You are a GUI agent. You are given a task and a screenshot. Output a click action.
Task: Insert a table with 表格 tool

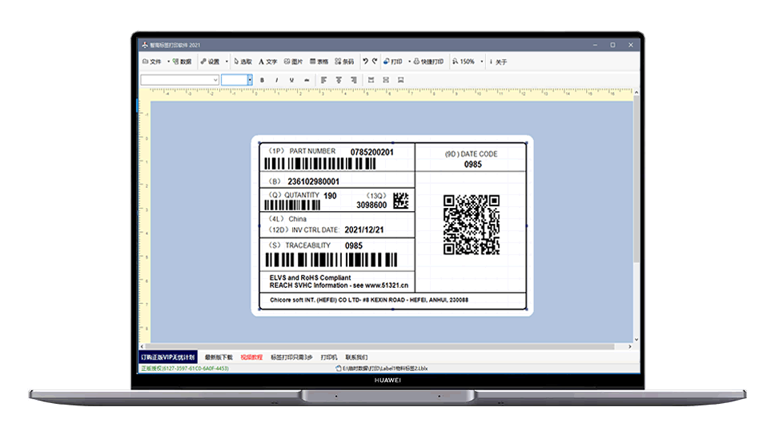(319, 62)
